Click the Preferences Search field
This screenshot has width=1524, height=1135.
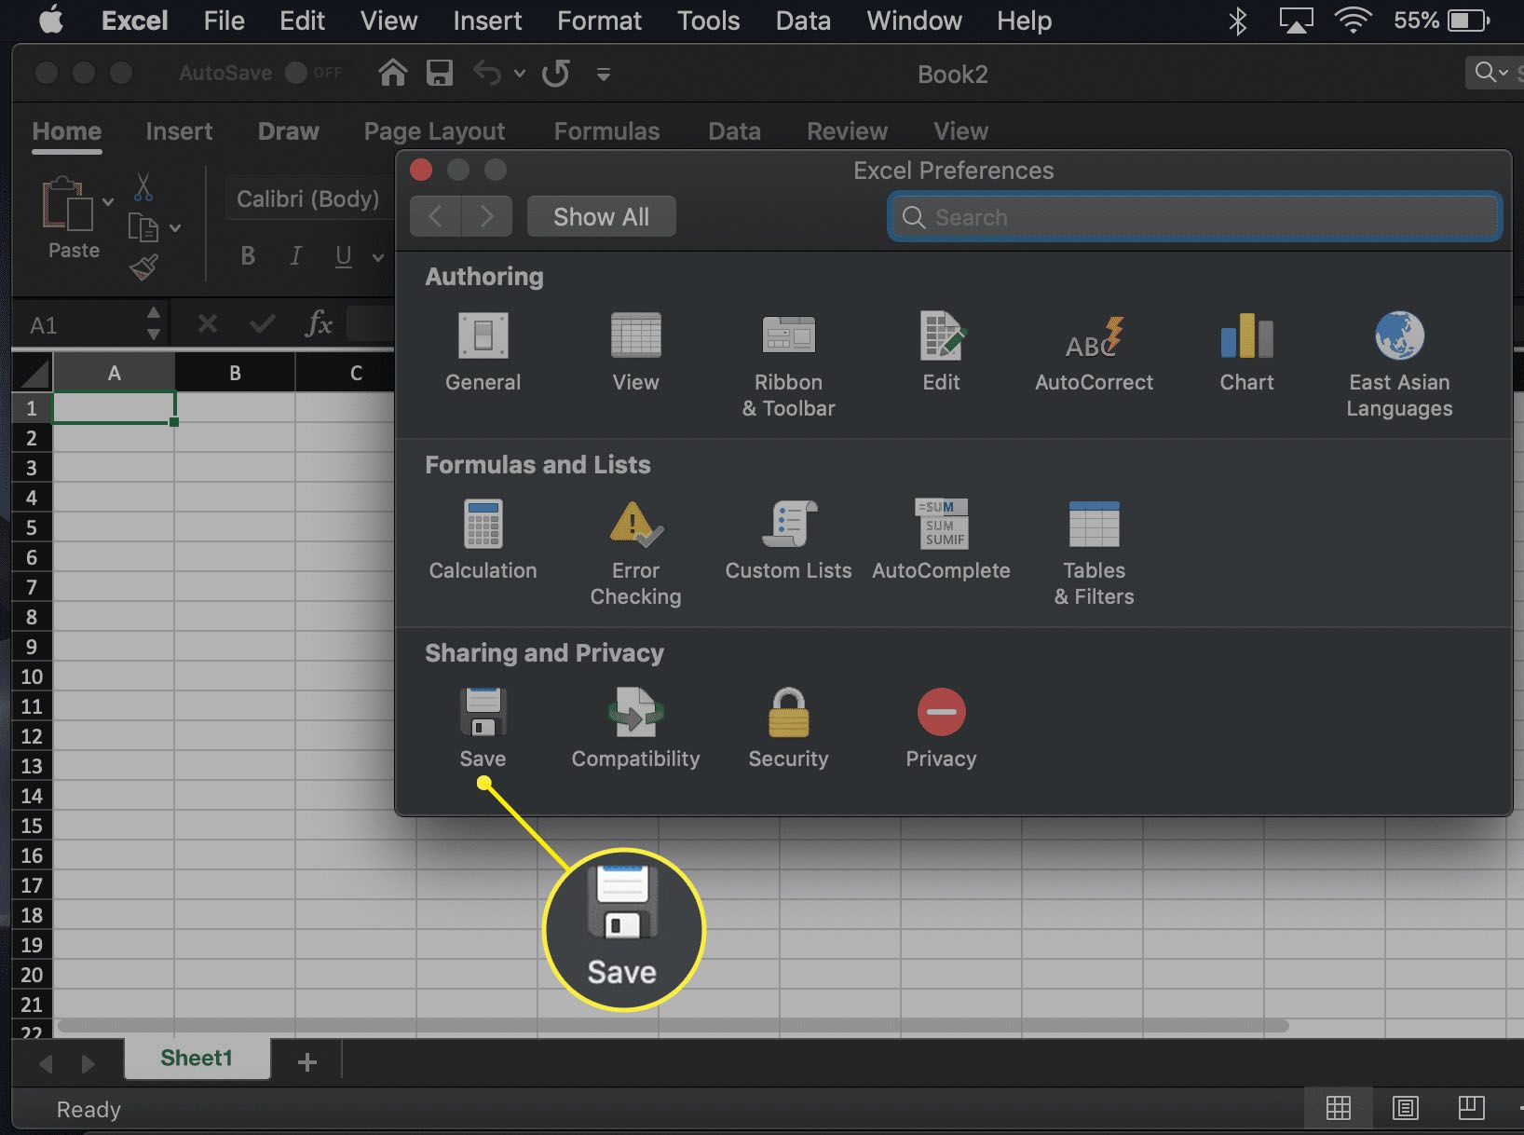(1195, 217)
